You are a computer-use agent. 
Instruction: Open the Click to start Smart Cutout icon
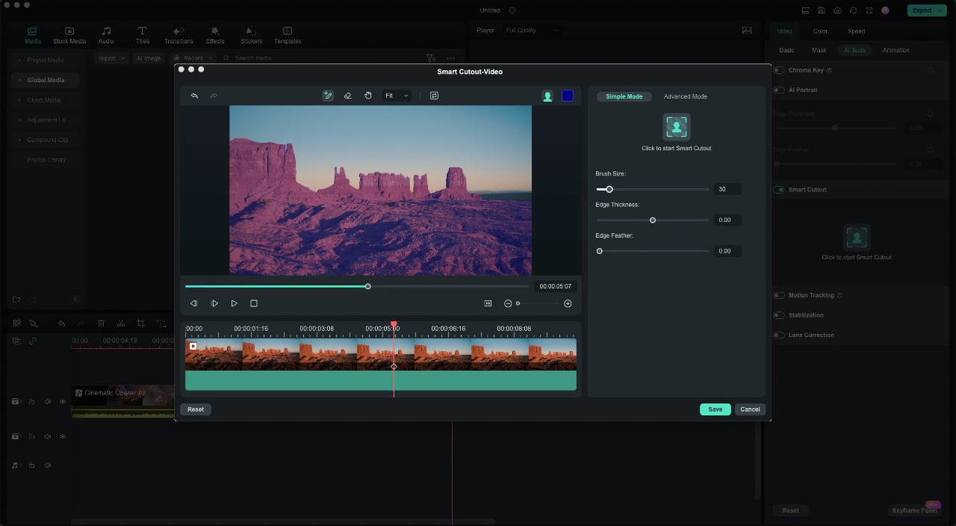676,126
